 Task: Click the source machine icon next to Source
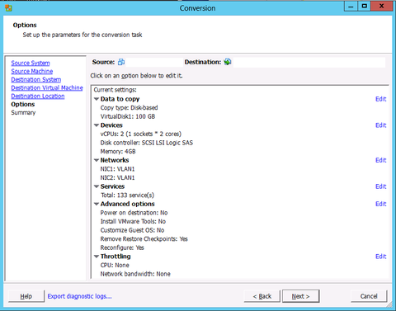[x=121, y=62]
